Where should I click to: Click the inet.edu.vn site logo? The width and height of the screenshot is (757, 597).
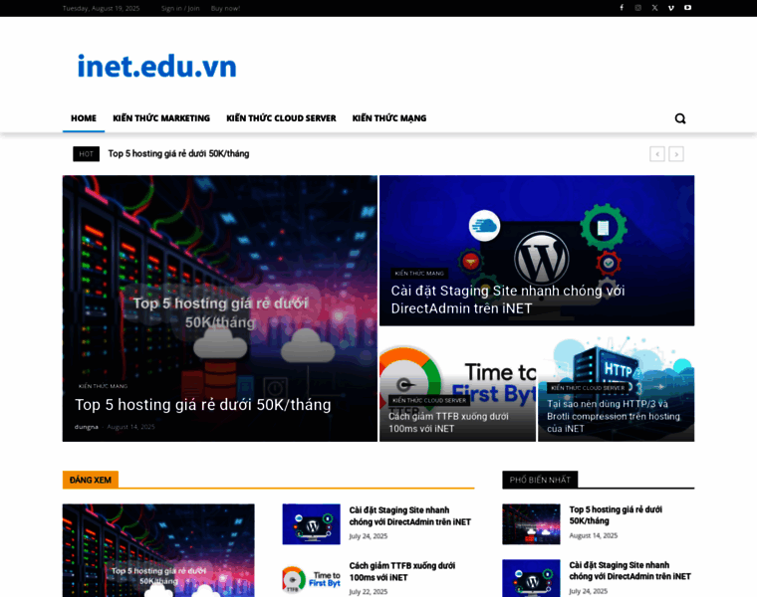(x=156, y=66)
